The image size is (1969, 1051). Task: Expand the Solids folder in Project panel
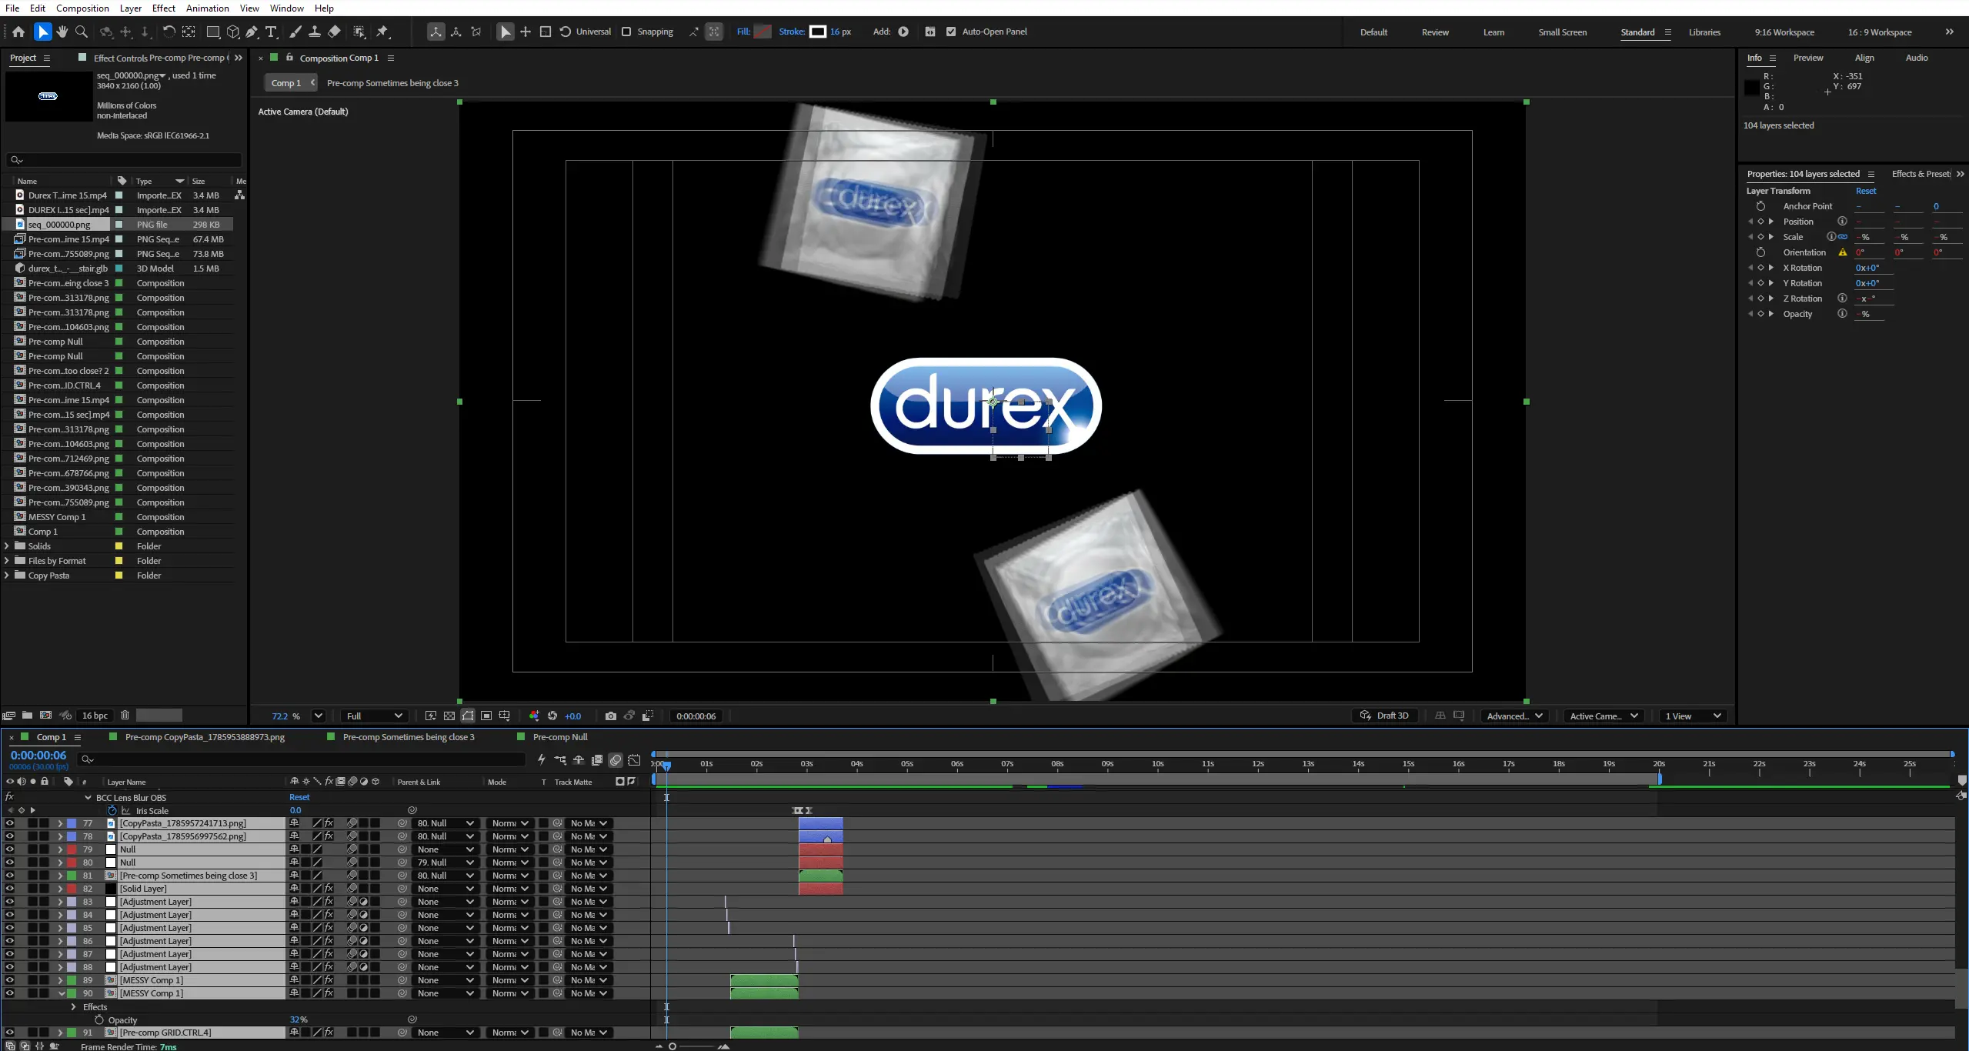click(7, 546)
